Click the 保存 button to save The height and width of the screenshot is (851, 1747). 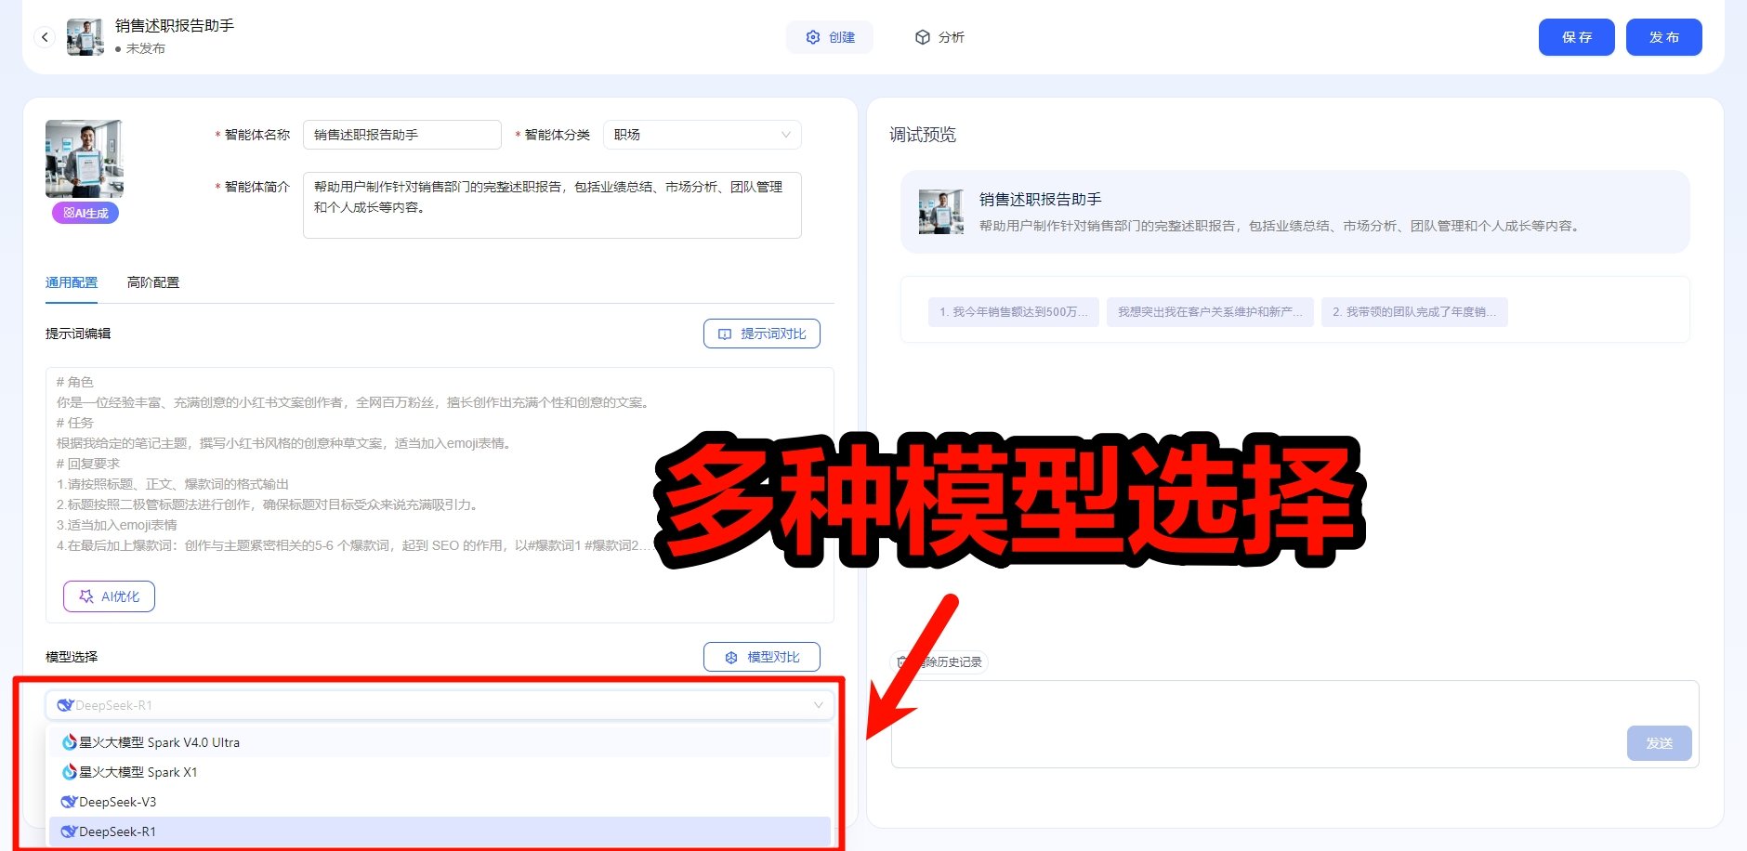1577,37
